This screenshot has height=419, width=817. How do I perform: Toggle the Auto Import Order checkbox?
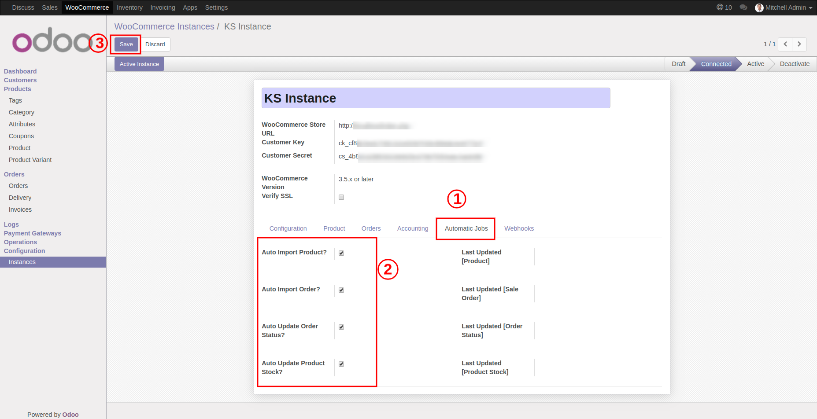[341, 290]
